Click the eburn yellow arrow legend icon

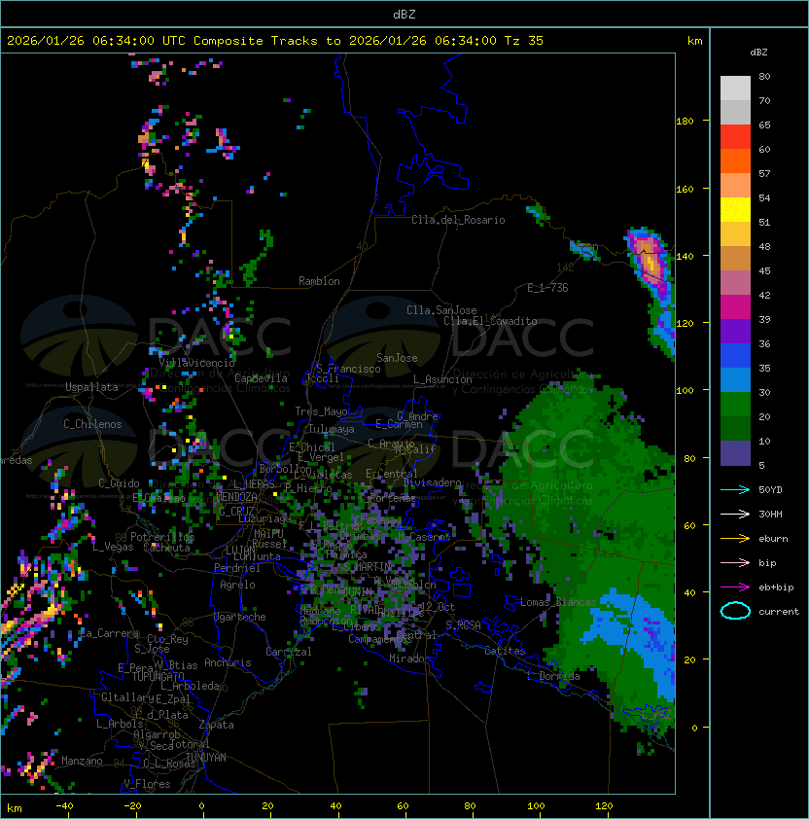pos(735,539)
